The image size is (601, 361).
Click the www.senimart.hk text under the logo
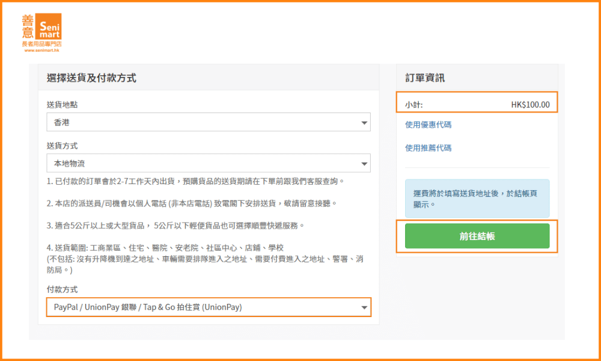pyautogui.click(x=41, y=51)
